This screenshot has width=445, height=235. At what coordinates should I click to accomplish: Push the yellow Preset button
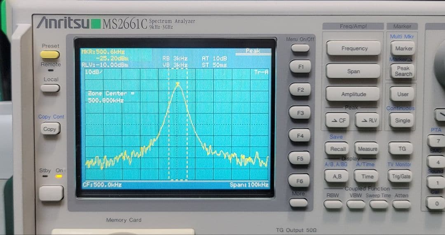point(50,54)
